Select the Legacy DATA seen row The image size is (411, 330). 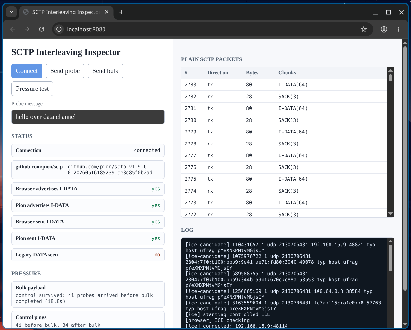tap(88, 255)
